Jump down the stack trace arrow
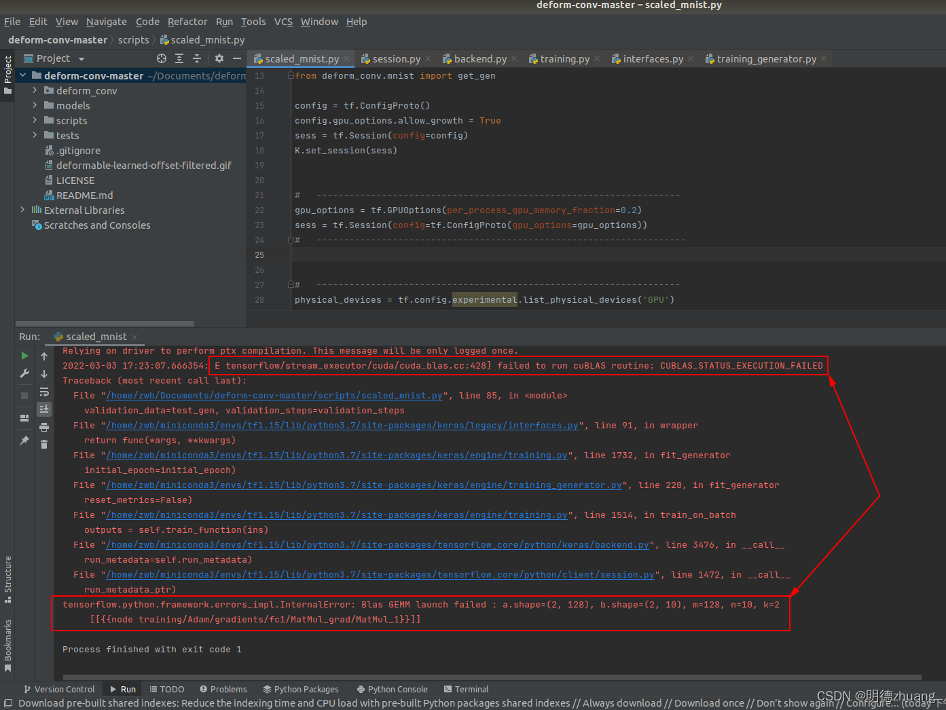The image size is (946, 710). point(44,373)
